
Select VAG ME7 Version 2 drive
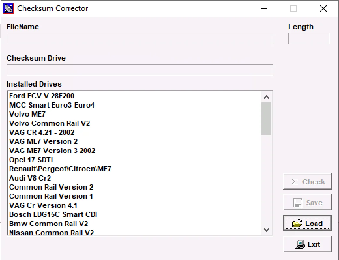tap(43, 141)
